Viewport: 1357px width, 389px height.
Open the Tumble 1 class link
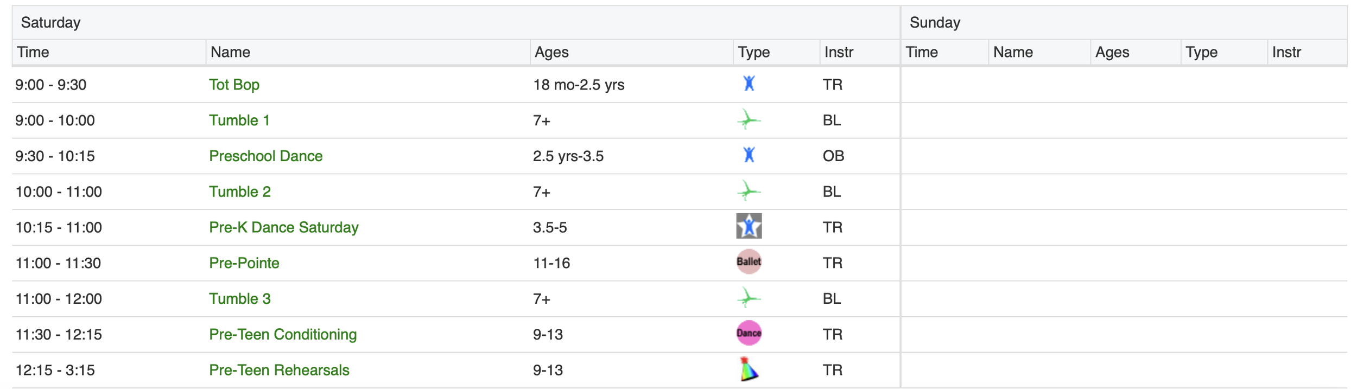[239, 120]
